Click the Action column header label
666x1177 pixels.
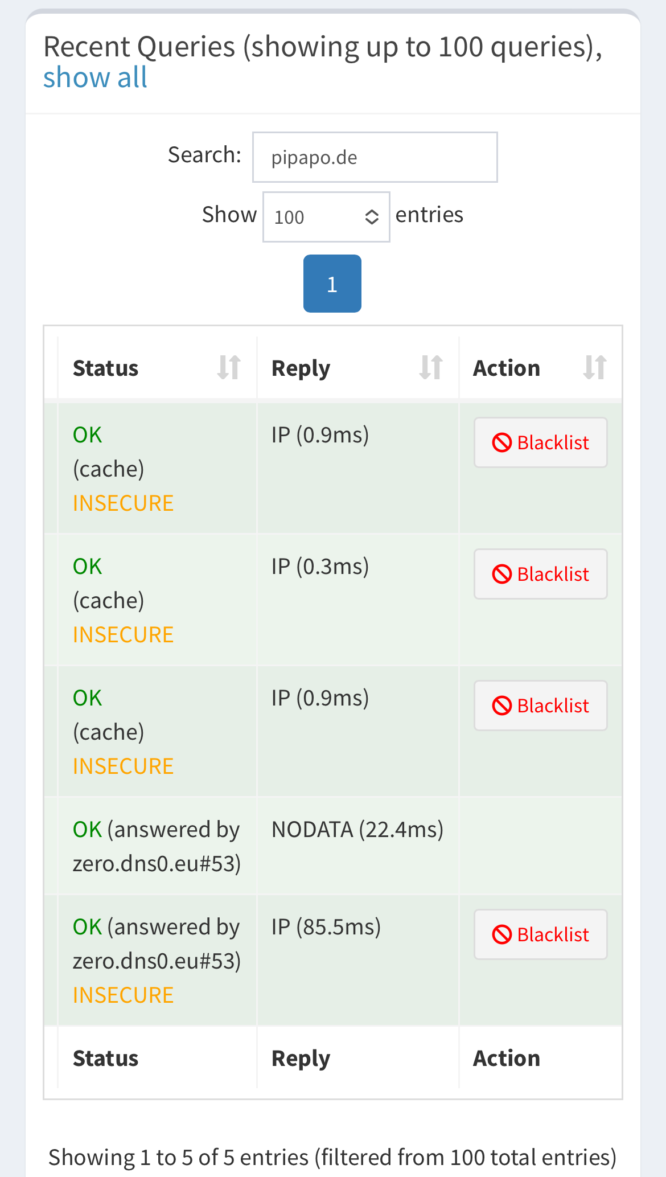[x=506, y=368]
